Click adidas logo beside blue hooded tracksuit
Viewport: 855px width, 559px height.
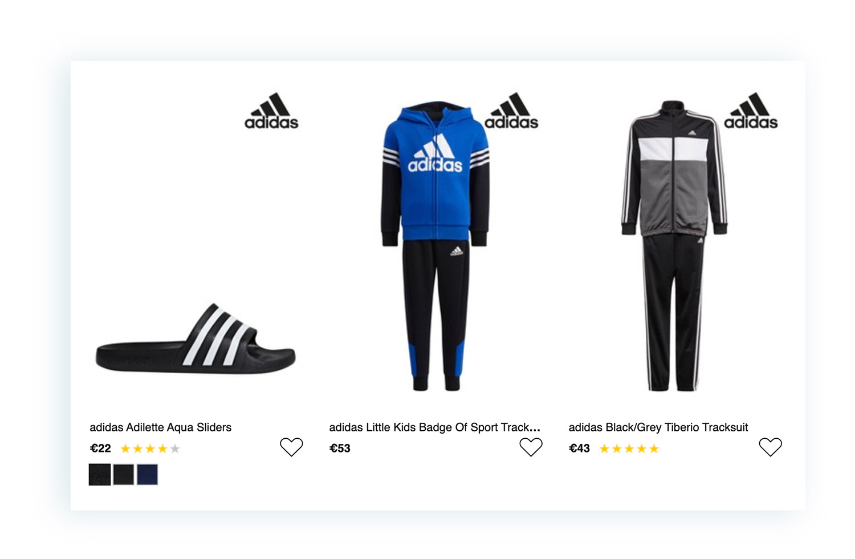511,111
